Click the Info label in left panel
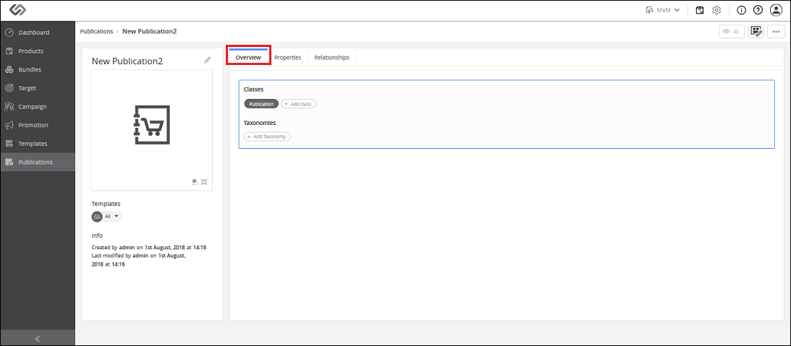 (97, 235)
